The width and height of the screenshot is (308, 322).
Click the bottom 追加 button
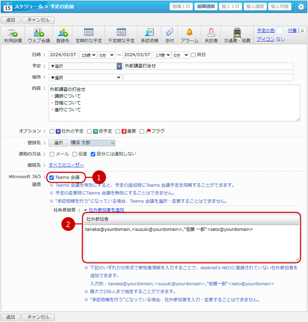11,317
